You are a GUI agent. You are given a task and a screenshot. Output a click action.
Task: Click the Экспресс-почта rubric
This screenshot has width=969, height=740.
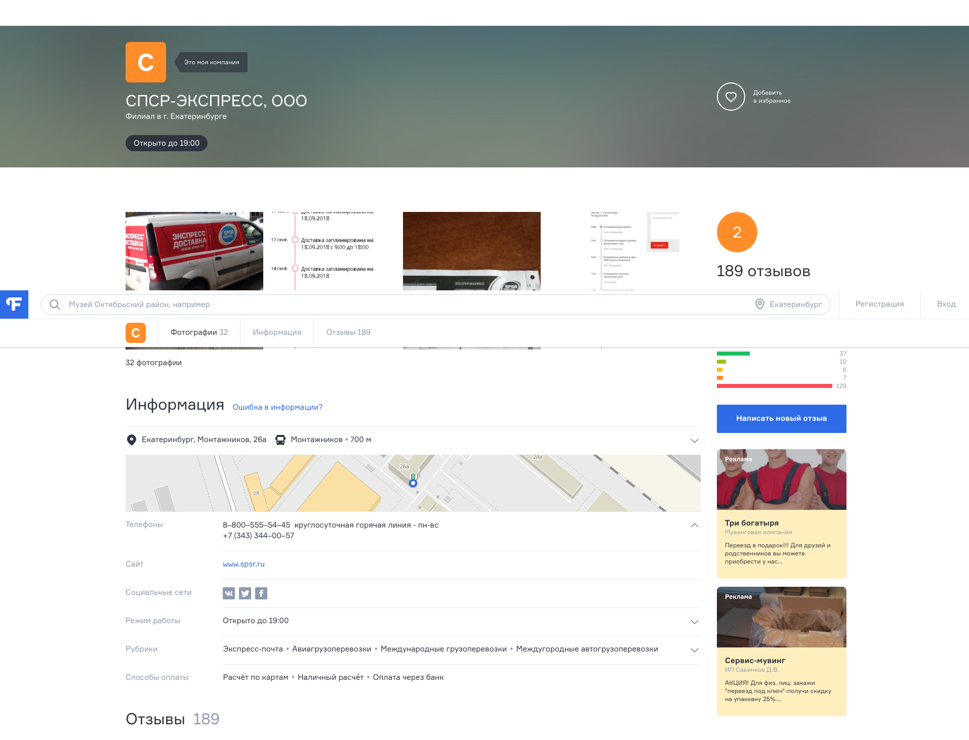[253, 649]
